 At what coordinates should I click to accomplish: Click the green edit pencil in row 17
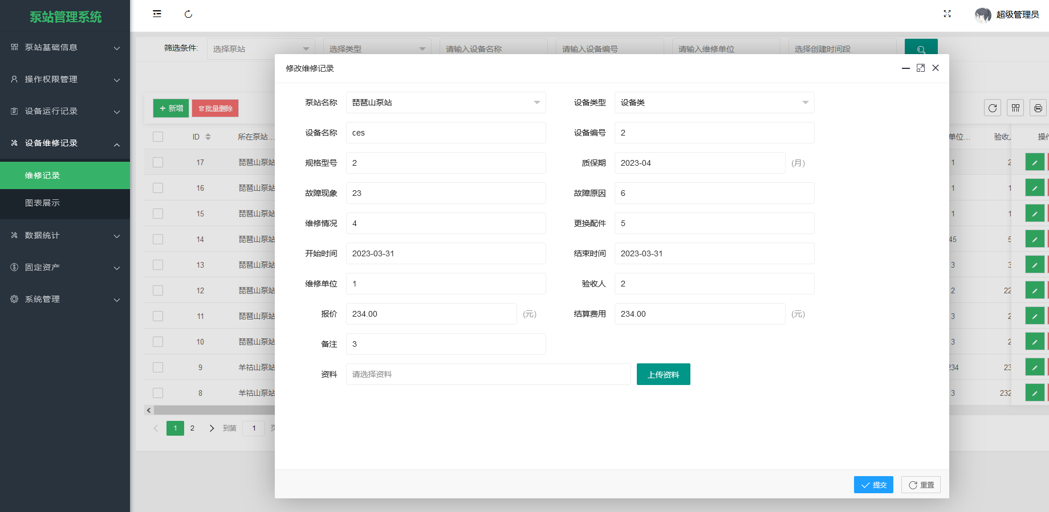click(x=1035, y=162)
